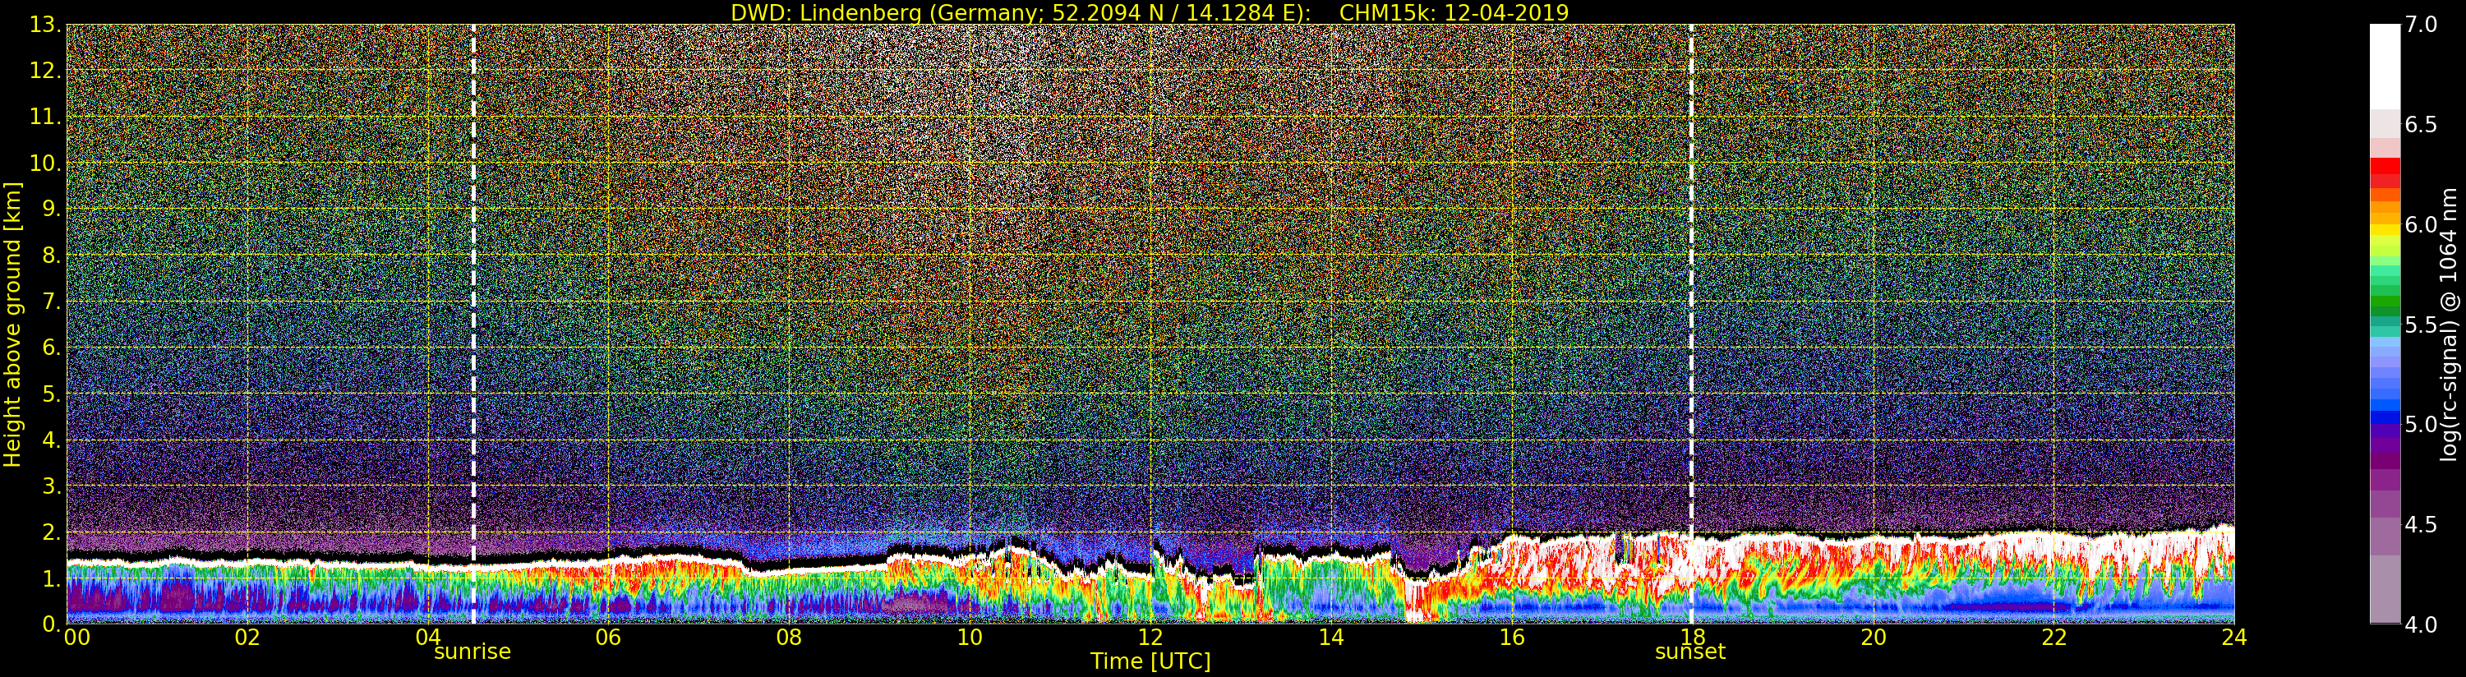Image resolution: width=2466 pixels, height=677 pixels.
Task: Click the white dashed sunset marker line
Action: [1692, 324]
